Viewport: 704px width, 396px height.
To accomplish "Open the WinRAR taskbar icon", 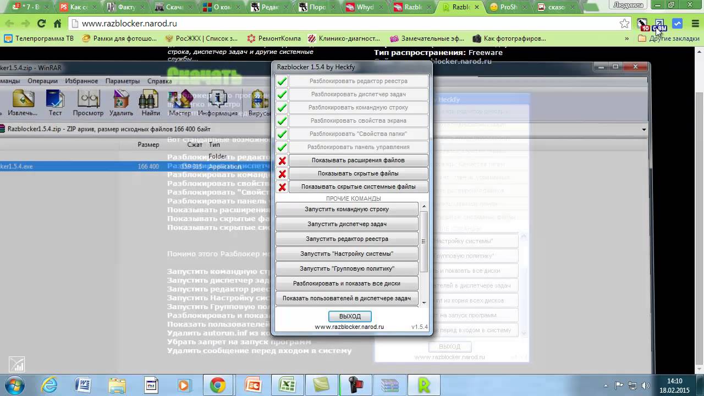I will tap(389, 386).
